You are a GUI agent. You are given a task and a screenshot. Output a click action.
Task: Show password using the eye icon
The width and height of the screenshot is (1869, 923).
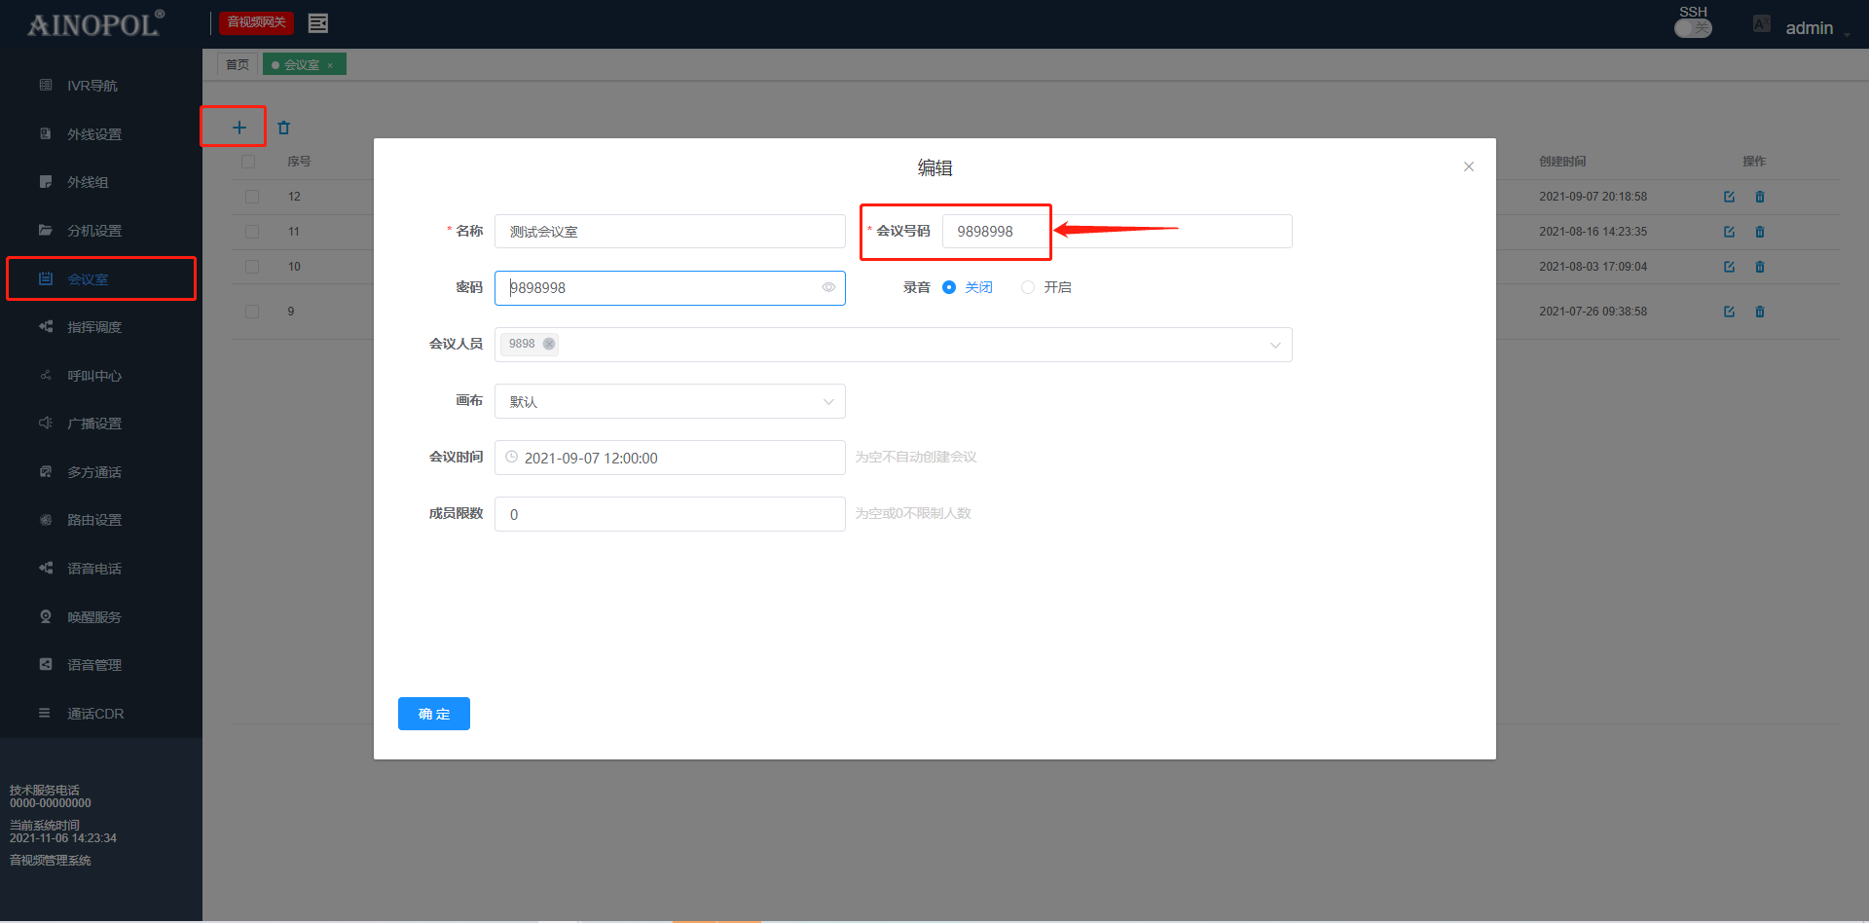pos(828,287)
